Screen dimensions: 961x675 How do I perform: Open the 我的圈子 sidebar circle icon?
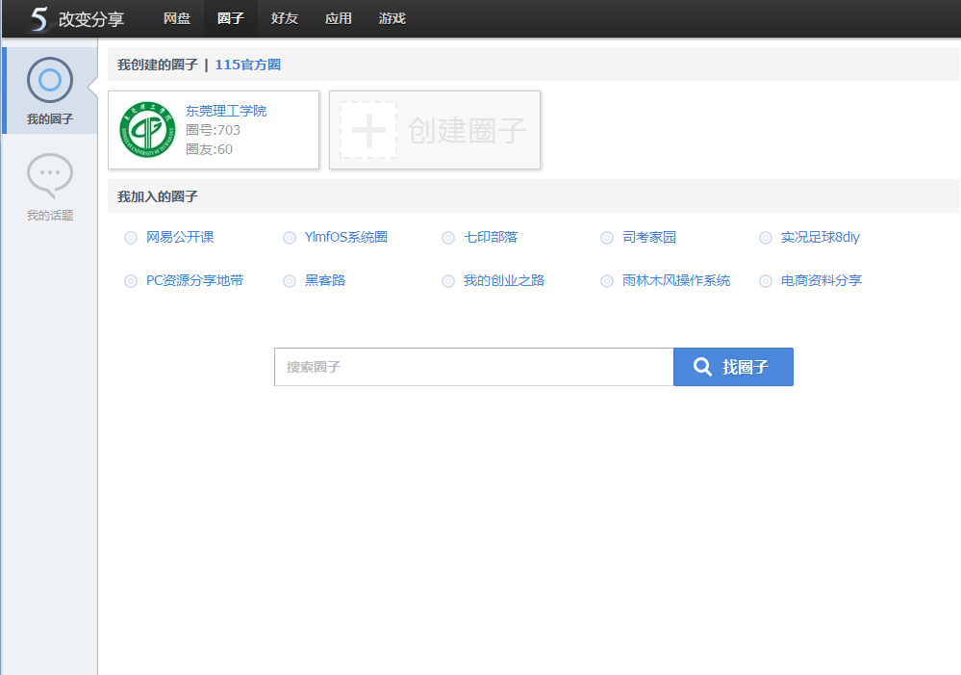click(50, 80)
